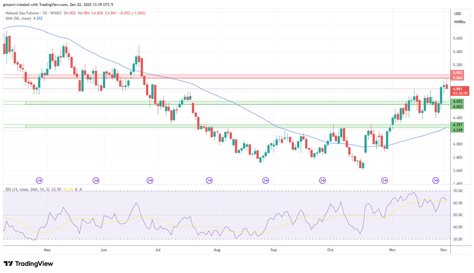Click the RSI value 62.09
Image resolution: width=474 pixels, height=273 pixels.
(56, 189)
